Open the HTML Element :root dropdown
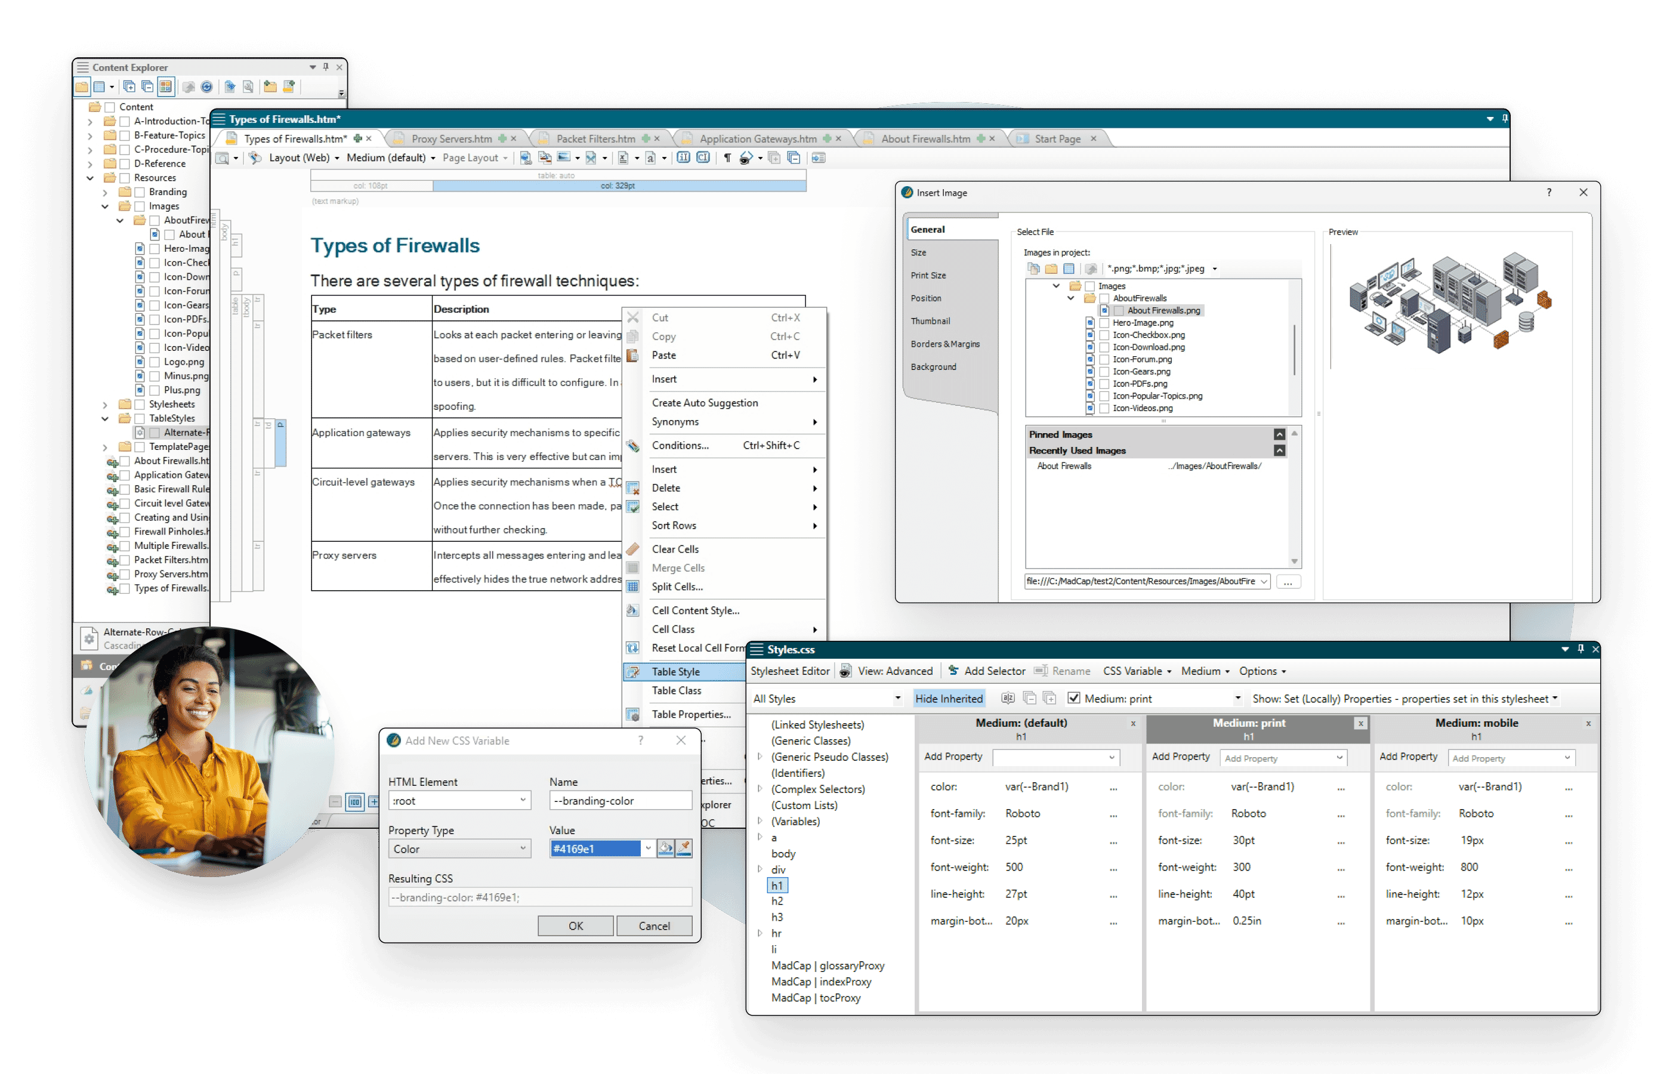 [522, 800]
